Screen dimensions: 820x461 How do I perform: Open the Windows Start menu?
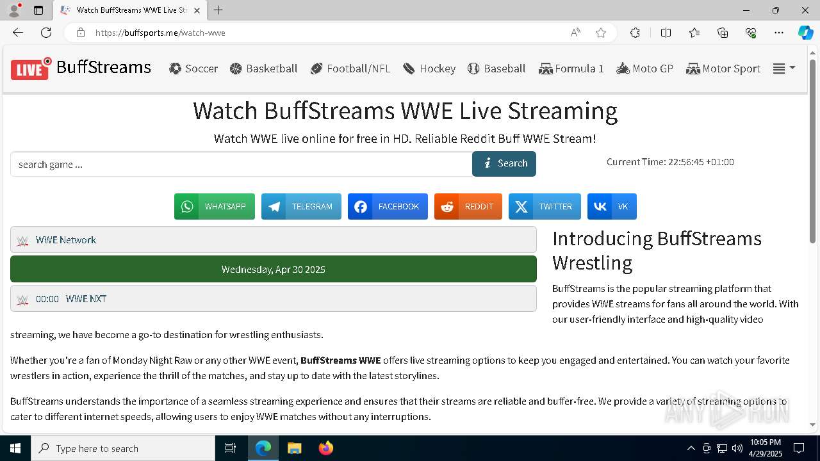click(15, 448)
